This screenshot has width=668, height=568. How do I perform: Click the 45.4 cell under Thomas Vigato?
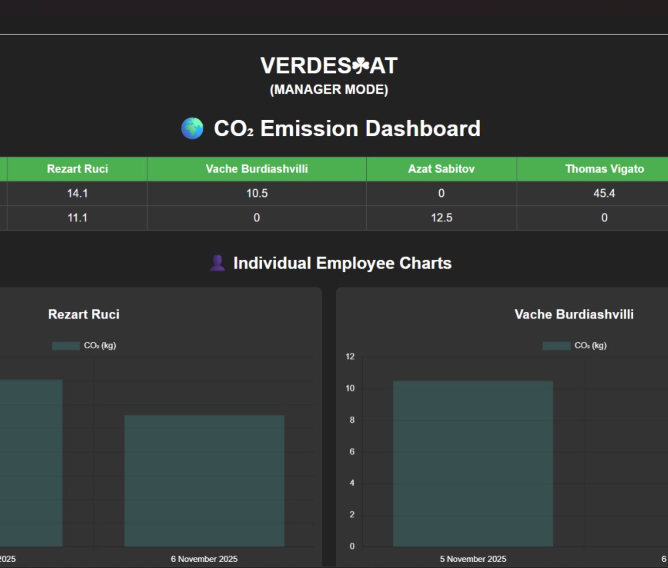tap(604, 193)
